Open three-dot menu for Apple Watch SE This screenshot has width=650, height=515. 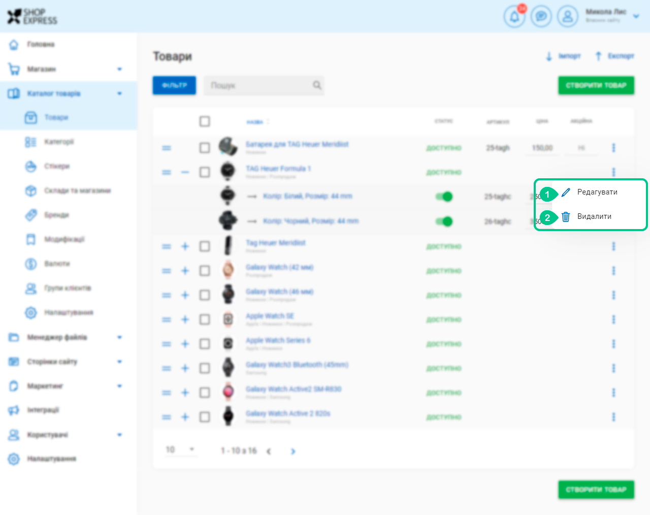(613, 319)
